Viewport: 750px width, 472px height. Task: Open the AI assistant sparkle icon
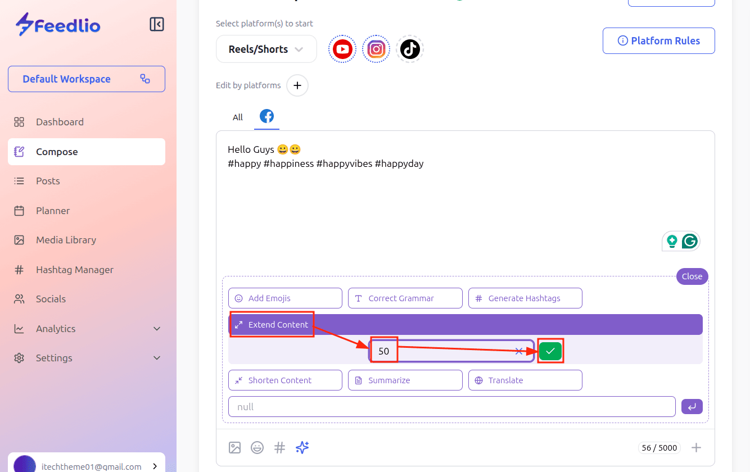click(302, 447)
